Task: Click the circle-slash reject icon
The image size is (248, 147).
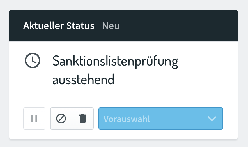Action: point(61,119)
